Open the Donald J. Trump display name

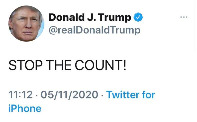point(90,17)
